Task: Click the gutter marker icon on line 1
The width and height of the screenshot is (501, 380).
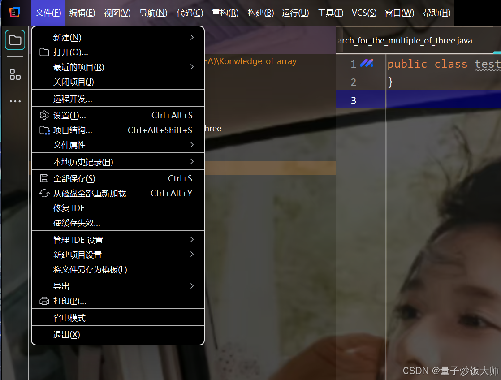Action: pyautogui.click(x=367, y=63)
